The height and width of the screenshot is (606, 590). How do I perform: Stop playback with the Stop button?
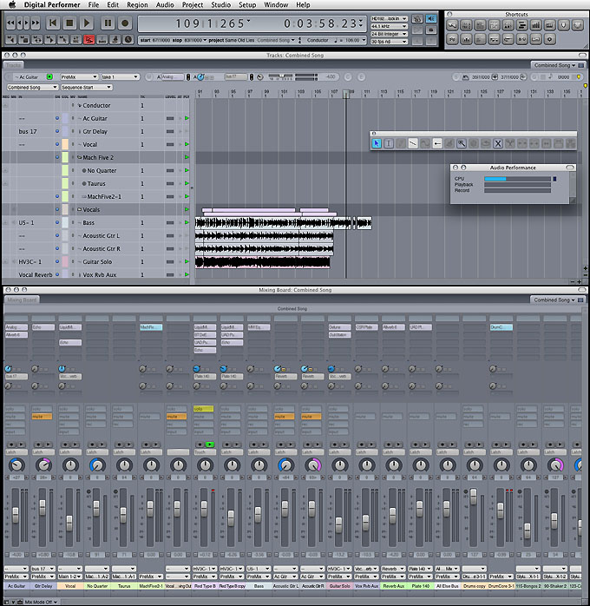pyautogui.click(x=70, y=23)
